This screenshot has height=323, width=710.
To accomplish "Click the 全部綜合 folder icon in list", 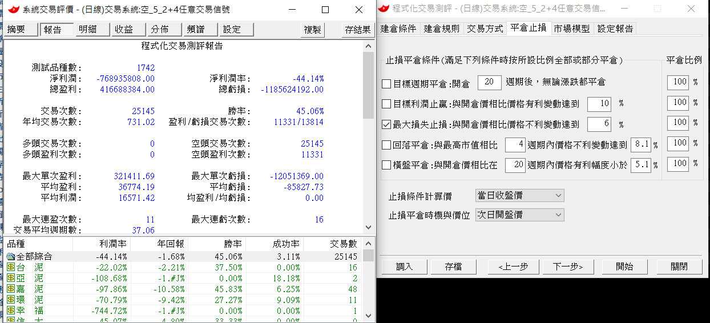I will click(11, 257).
